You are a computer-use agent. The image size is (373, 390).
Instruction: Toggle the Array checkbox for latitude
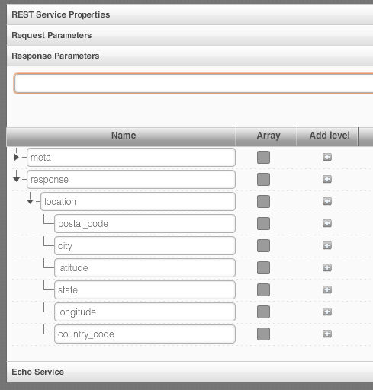[263, 268]
